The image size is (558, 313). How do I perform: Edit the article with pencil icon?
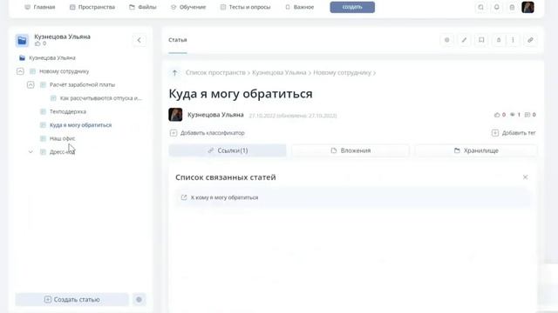464,40
